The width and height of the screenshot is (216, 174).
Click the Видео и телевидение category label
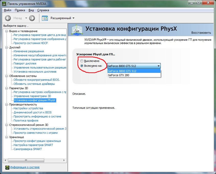point(23,31)
